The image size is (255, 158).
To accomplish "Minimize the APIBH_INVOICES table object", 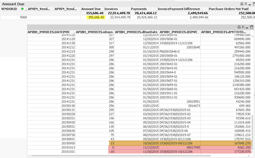I will [x=247, y=27].
